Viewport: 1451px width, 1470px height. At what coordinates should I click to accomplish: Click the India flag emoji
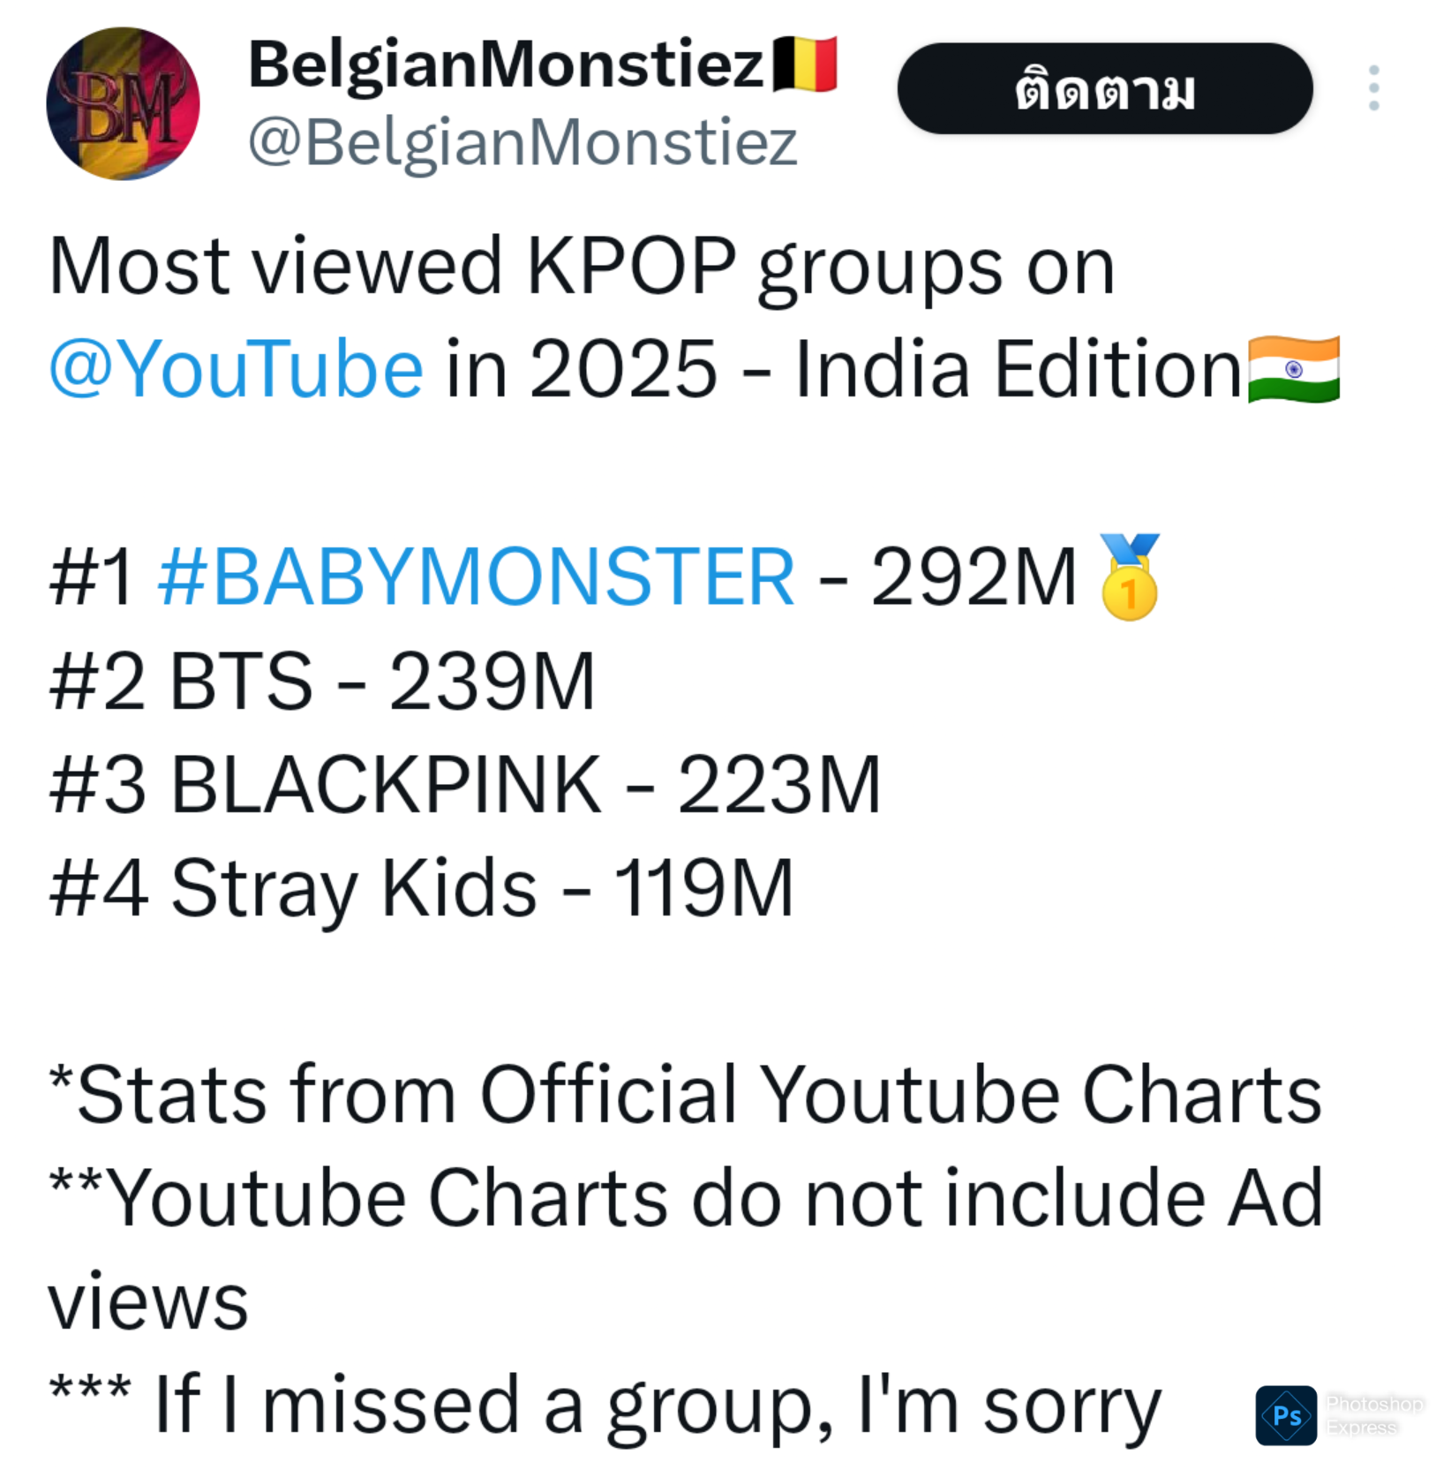1293,369
